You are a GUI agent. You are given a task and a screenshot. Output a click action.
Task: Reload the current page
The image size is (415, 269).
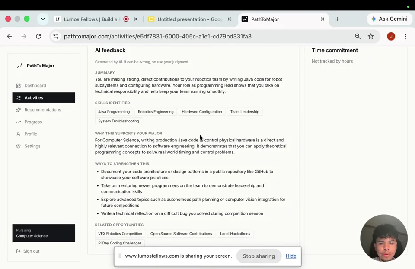pos(38,37)
